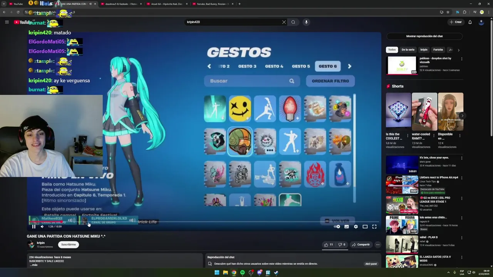Open options for G2 vs ENCE stream
Screen dimensions: 493x277
tap(461, 198)
